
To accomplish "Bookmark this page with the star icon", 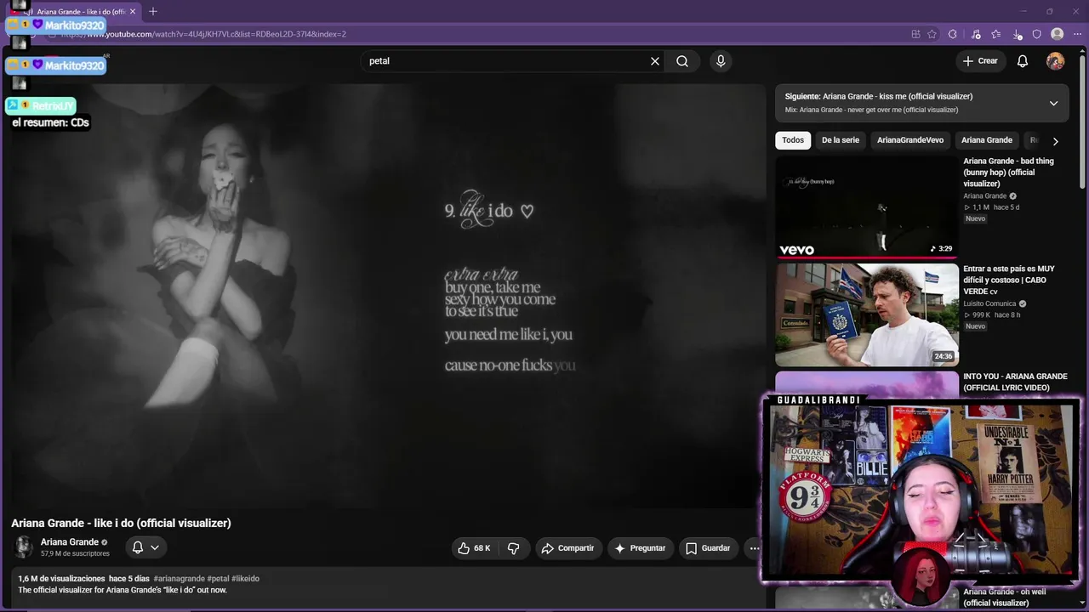I will (x=932, y=34).
